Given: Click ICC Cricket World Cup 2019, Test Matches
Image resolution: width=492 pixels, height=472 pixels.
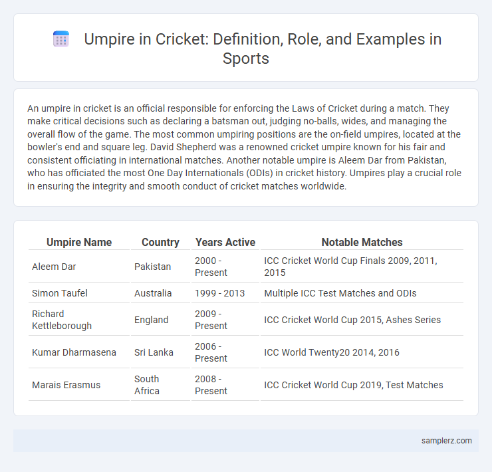Looking at the screenshot, I should point(362,385).
